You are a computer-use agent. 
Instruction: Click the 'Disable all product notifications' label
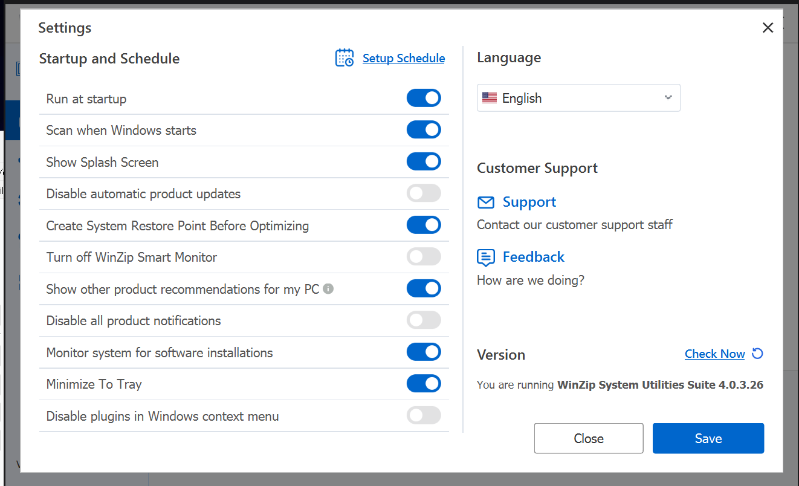134,321
